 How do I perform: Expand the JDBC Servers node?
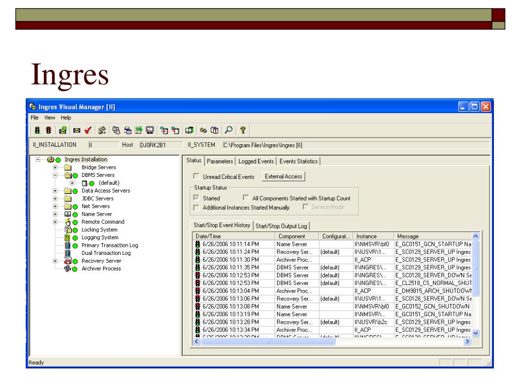pyautogui.click(x=55, y=199)
